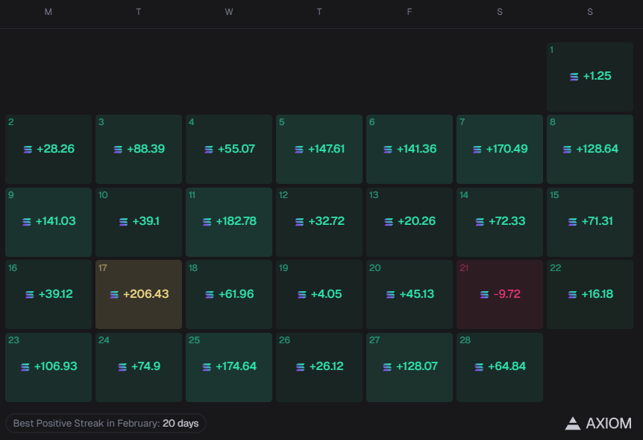Click the Solana icon beside +141.03
The image size is (643, 440).
coord(27,222)
